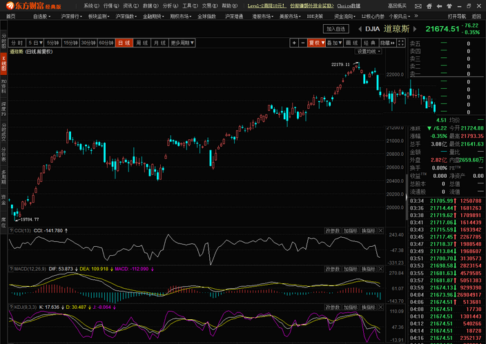Zoom out chart with the minus button
The width and height of the screenshot is (486, 344).
click(x=303, y=43)
